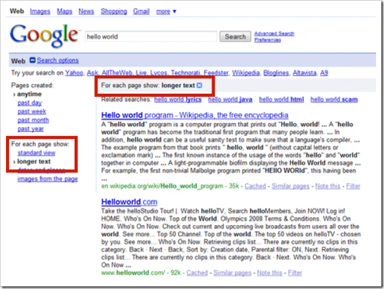The image size is (384, 289).
Task: Open related search hello world lyrics
Action: point(178,100)
